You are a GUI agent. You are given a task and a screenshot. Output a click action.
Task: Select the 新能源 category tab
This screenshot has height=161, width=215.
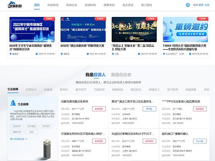tap(48, 90)
